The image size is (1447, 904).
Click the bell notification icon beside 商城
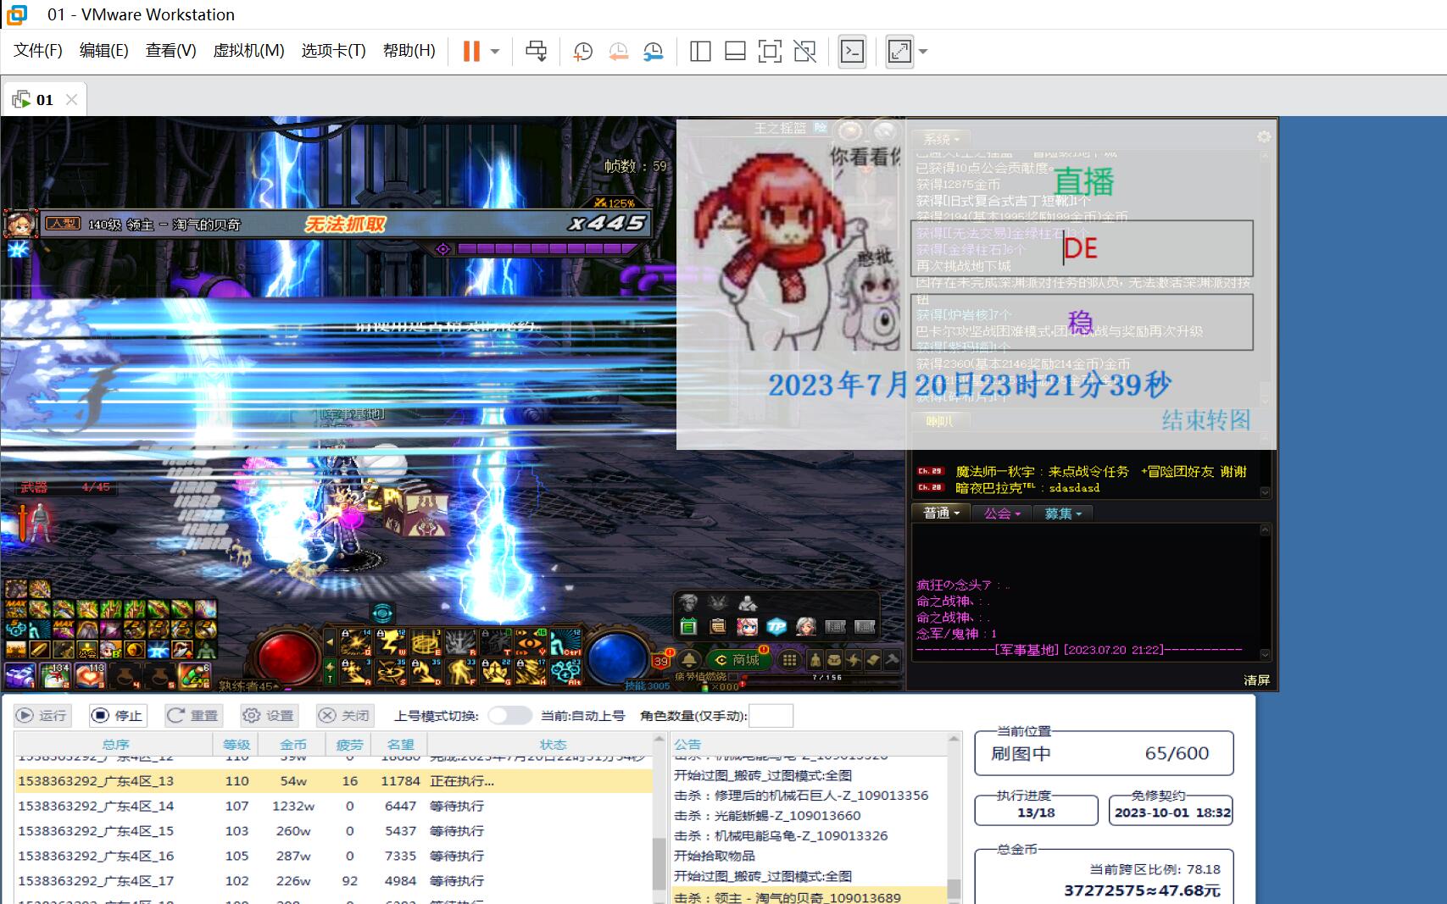click(690, 660)
